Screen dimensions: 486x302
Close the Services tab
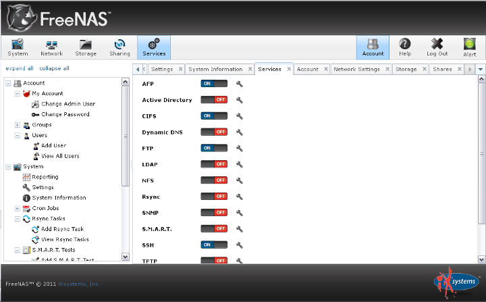(289, 69)
